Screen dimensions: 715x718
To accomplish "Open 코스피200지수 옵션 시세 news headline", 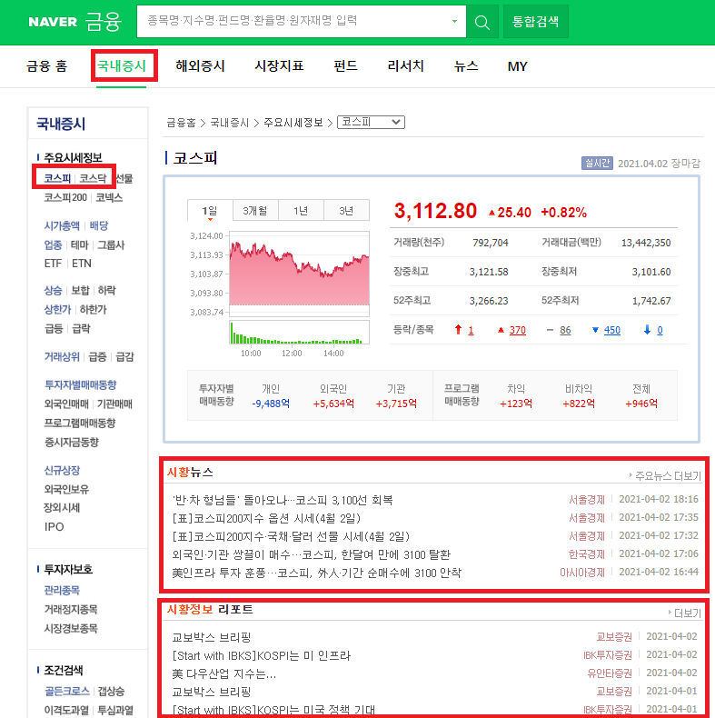I will coord(266,518).
